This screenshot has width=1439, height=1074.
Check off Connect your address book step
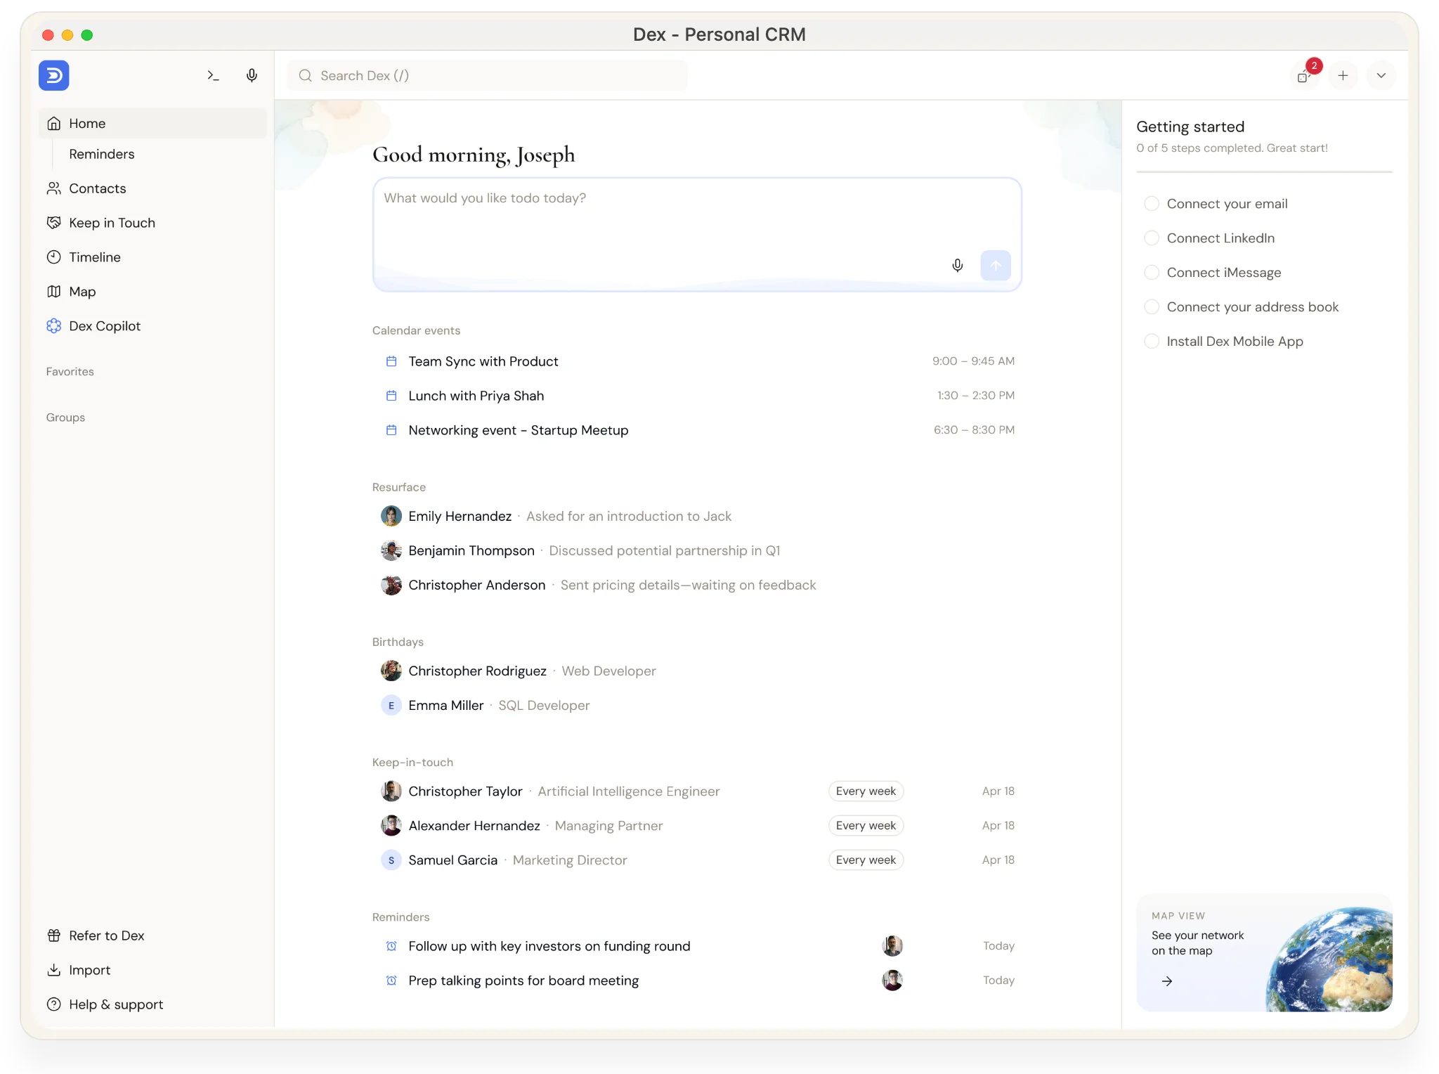point(1152,307)
